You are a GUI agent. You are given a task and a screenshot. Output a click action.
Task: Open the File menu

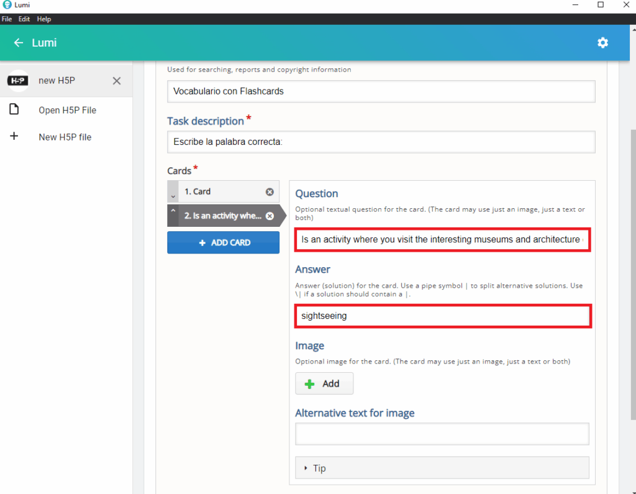pos(7,19)
